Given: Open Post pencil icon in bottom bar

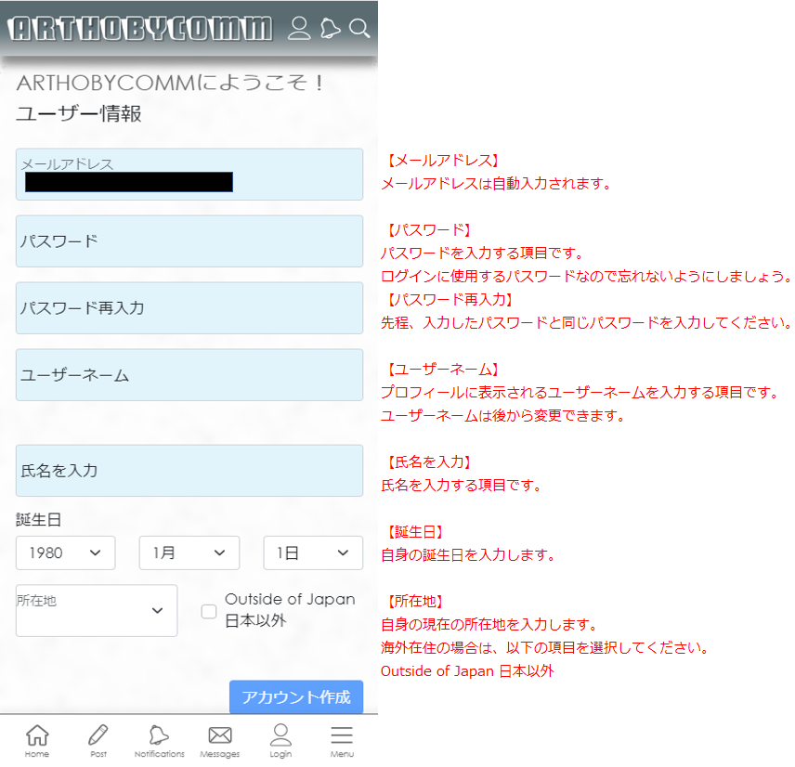Looking at the screenshot, I should coord(98,741).
